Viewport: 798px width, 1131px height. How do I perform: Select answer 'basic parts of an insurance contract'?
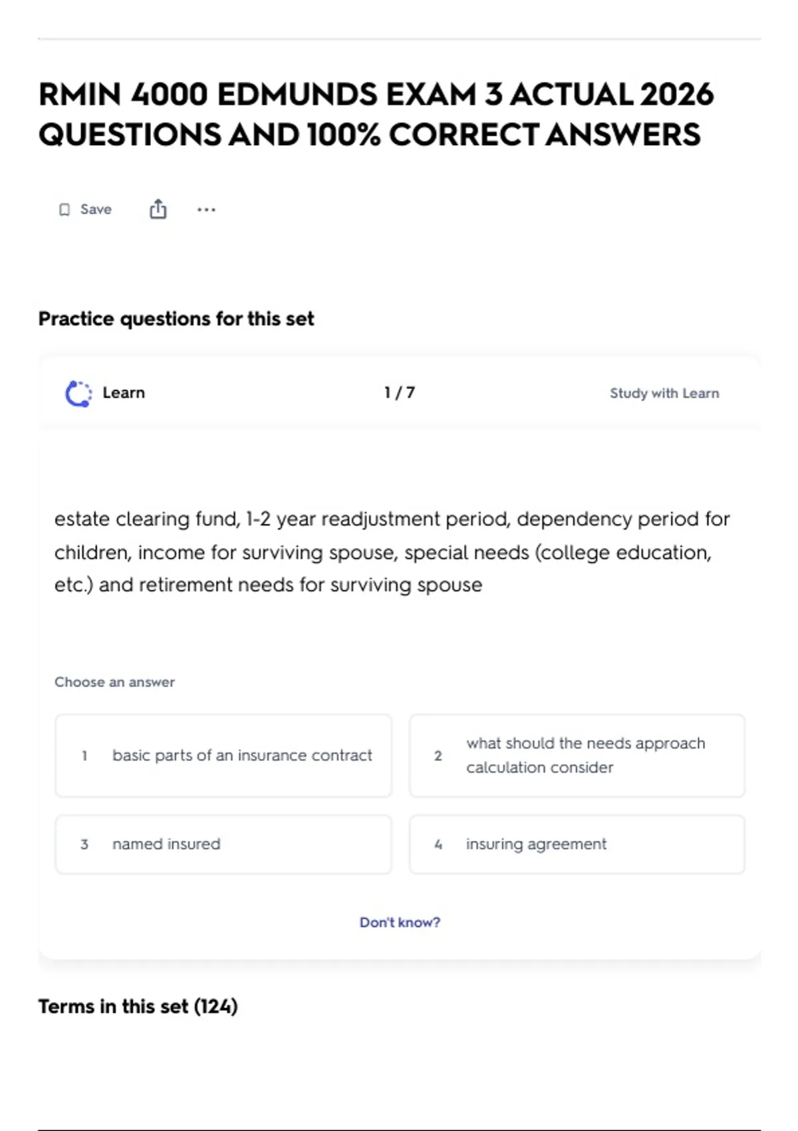tap(223, 756)
